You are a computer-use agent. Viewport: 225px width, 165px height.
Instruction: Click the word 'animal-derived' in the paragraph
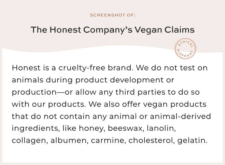(x=180, y=116)
